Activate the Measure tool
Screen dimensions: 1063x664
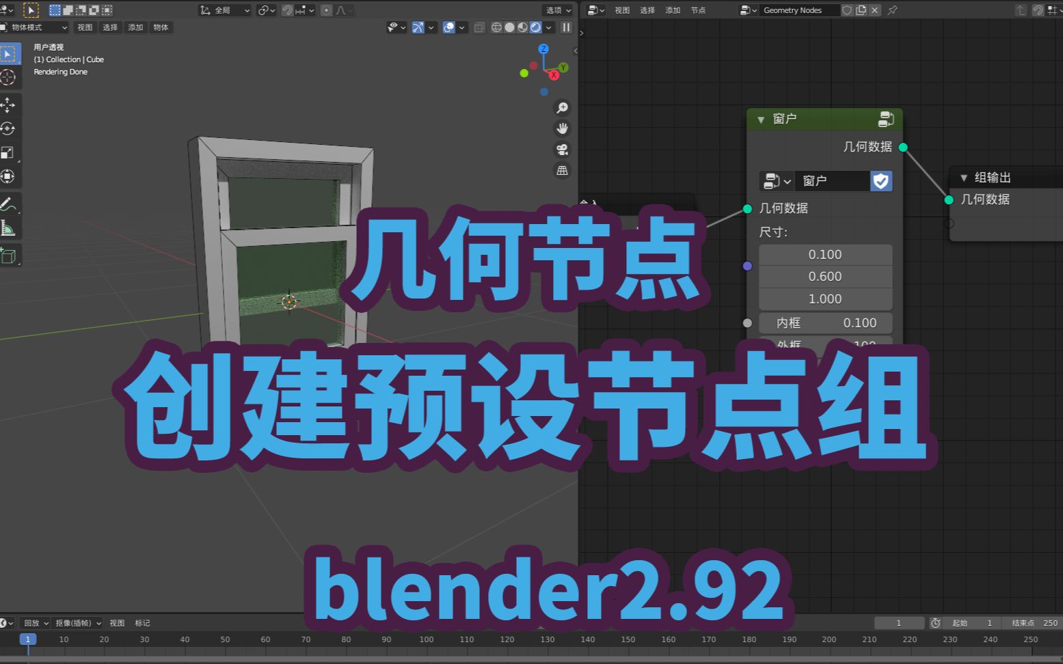pos(10,227)
